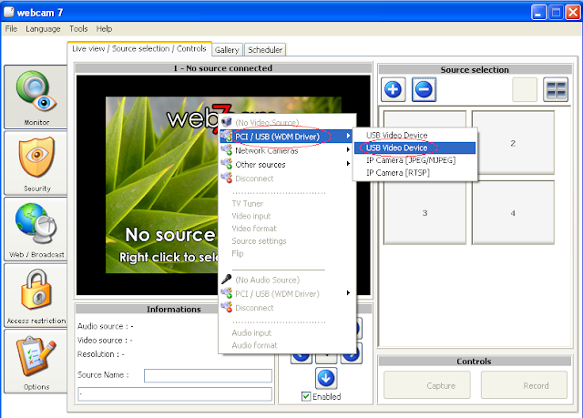Open the Web / Broadcast section
The width and height of the screenshot is (583, 418).
point(36,229)
